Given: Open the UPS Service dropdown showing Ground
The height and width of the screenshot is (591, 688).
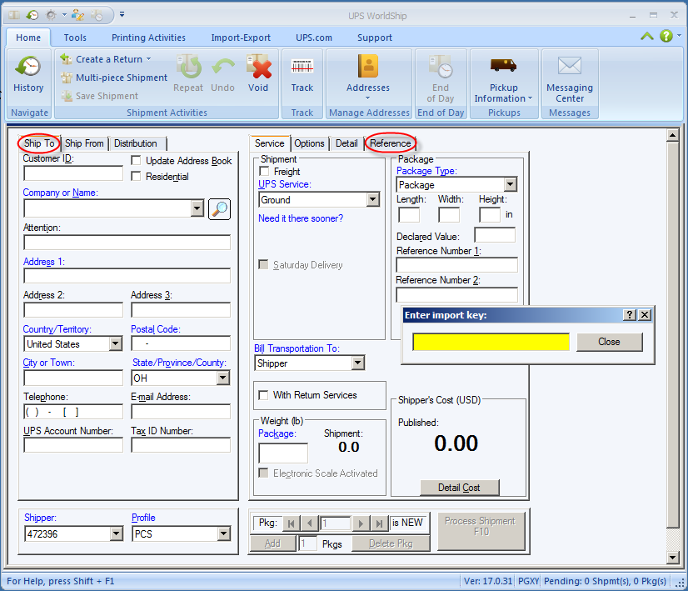Looking at the screenshot, I should click(373, 200).
